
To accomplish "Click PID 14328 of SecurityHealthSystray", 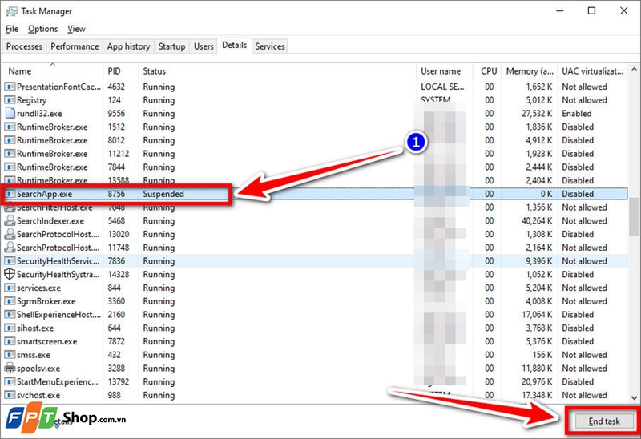I will click(x=118, y=274).
